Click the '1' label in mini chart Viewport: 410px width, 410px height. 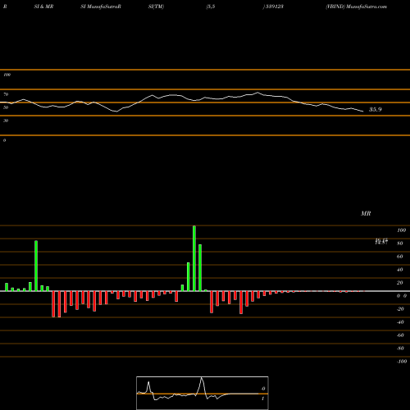(262, 399)
